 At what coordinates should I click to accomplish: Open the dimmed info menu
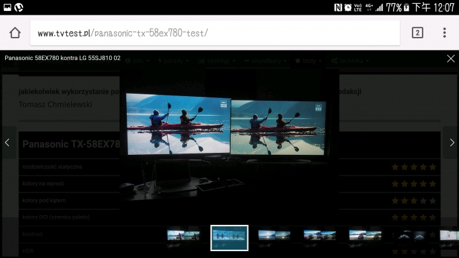138,61
